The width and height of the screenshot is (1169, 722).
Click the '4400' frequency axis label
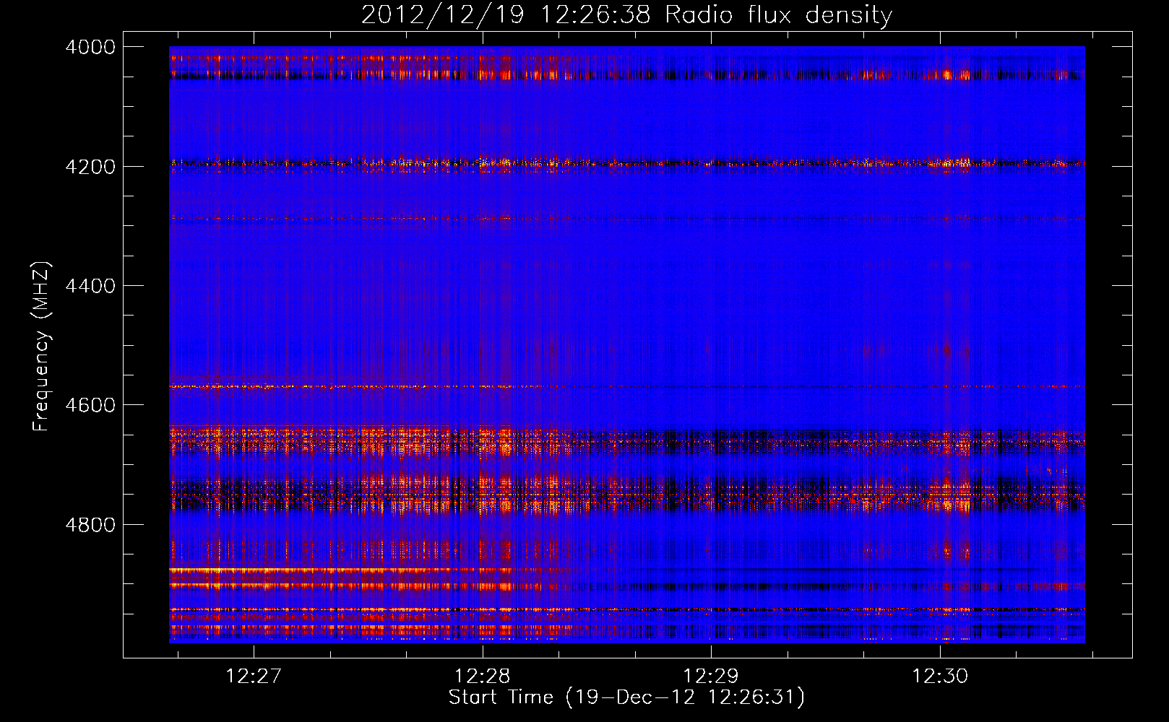click(x=90, y=286)
